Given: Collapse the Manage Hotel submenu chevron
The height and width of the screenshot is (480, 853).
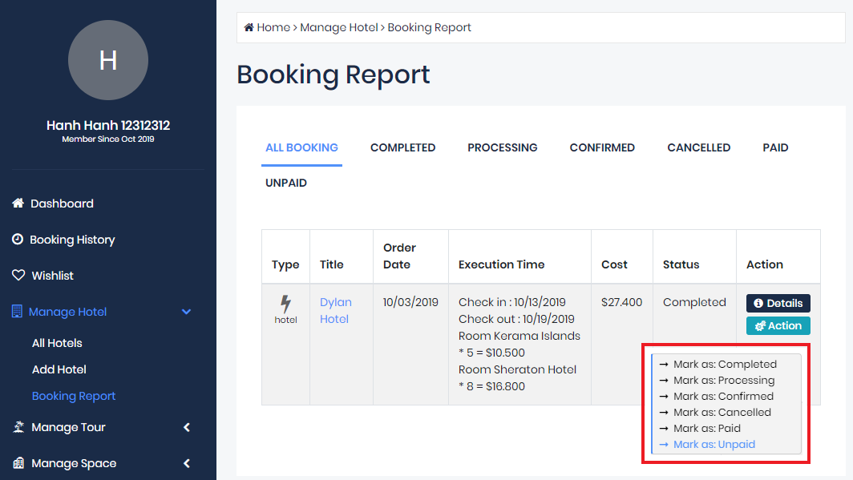Looking at the screenshot, I should coord(187,312).
